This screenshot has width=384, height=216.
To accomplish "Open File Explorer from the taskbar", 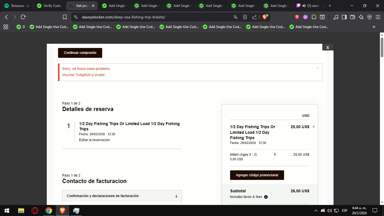I will [21, 211].
